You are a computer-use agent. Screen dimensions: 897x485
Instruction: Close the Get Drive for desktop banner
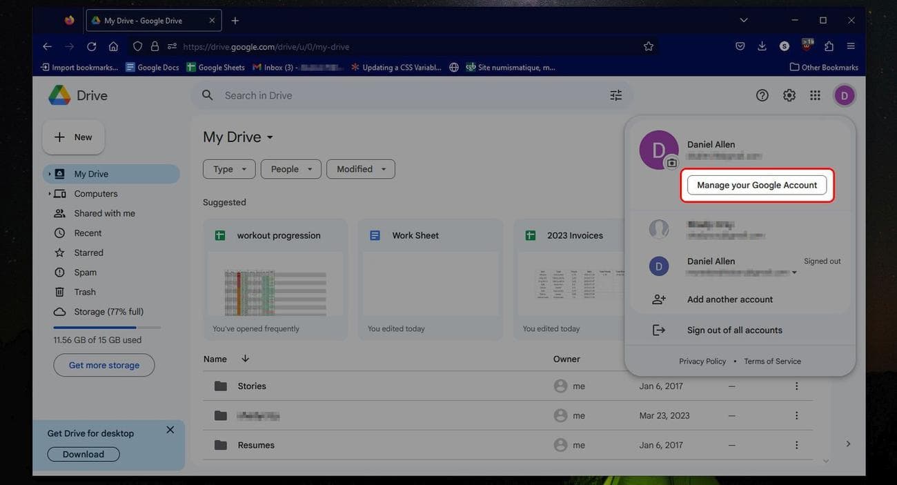point(170,430)
